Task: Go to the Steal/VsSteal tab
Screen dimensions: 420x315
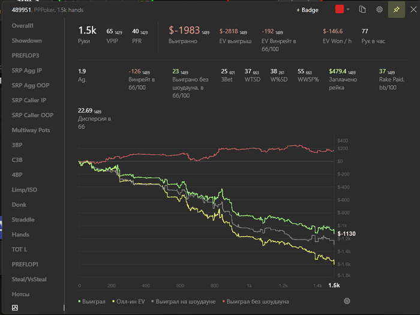Action: (29, 279)
